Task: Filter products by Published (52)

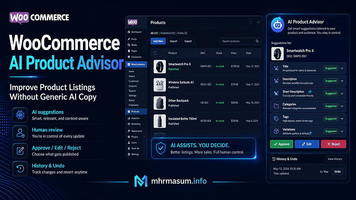Action: point(168,33)
